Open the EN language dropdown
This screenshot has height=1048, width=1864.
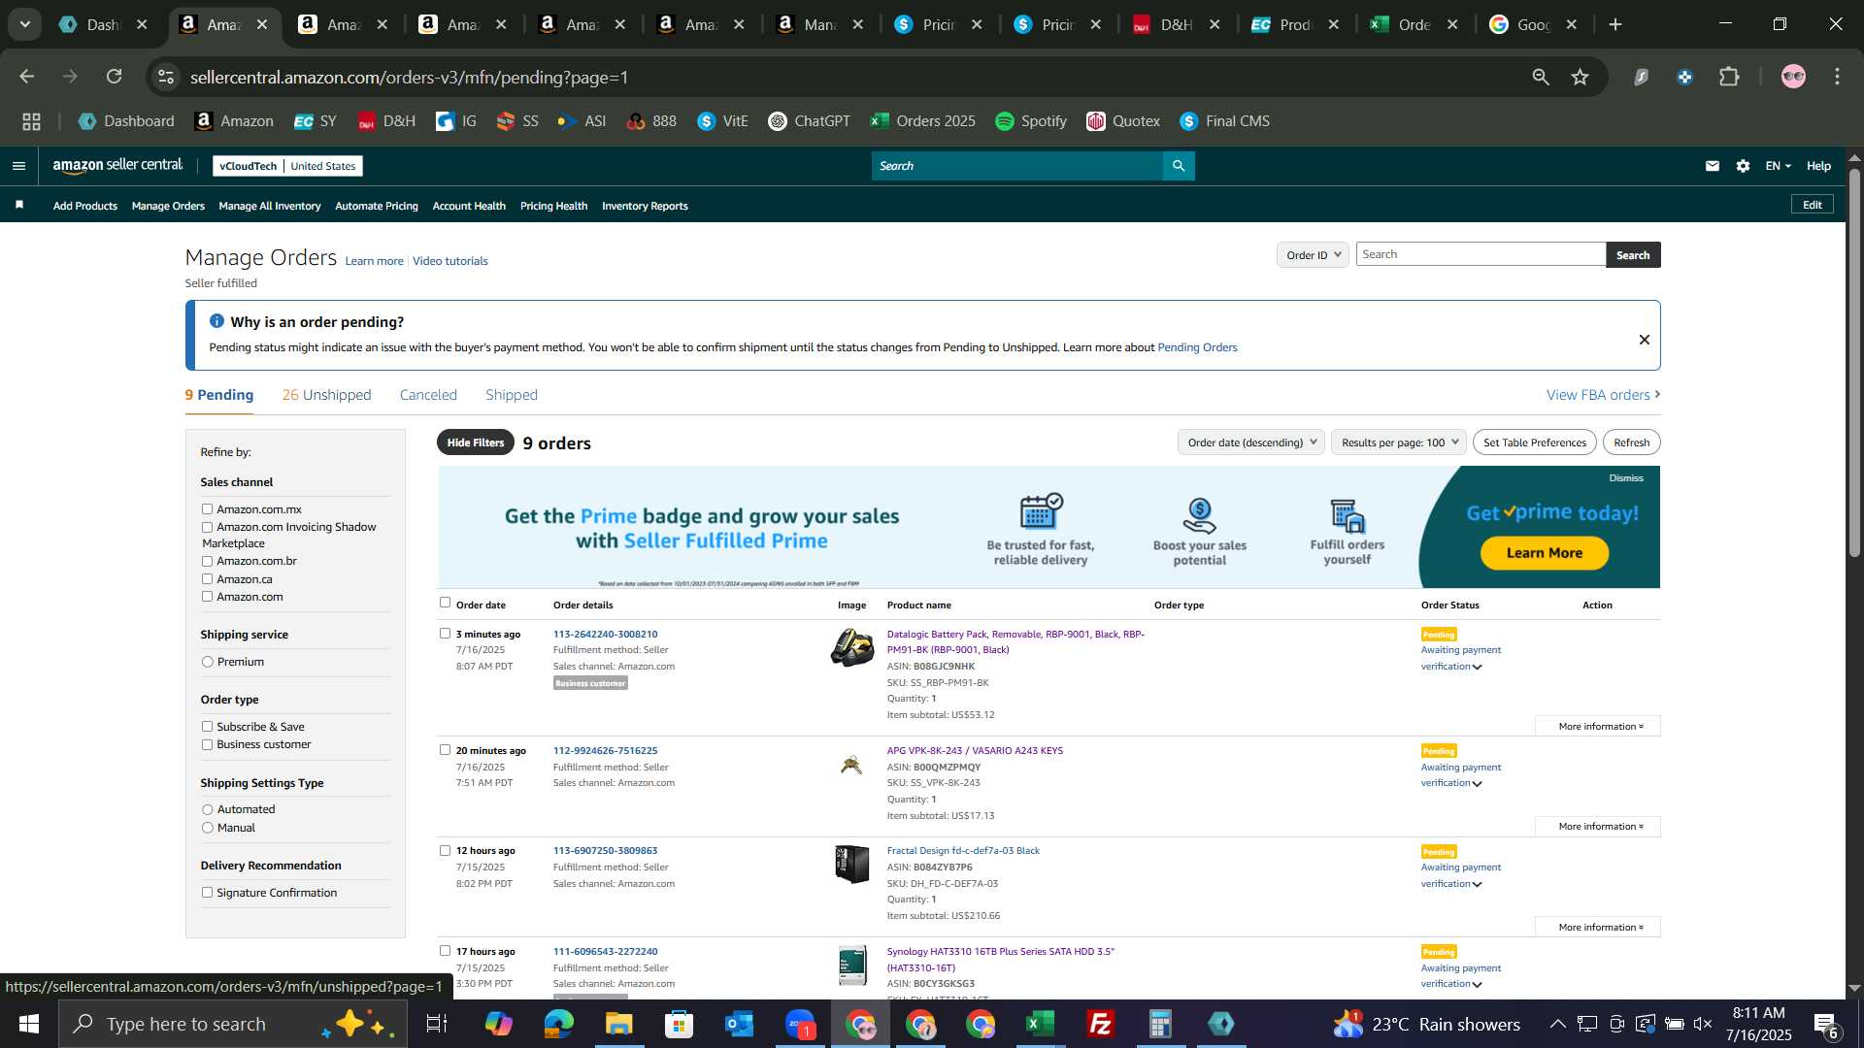click(1778, 166)
